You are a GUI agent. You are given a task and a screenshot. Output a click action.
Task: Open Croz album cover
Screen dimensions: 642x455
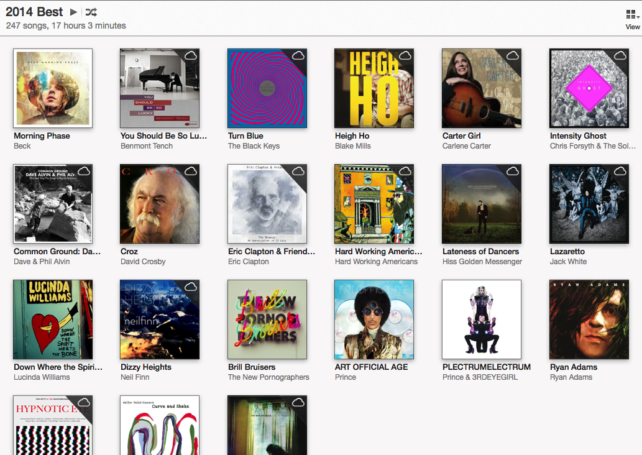click(160, 204)
